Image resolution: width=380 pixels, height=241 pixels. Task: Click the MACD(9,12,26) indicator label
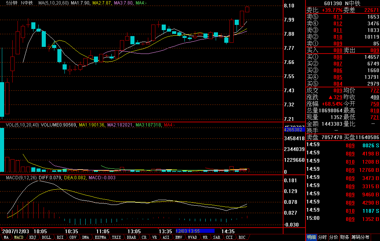pos(21,178)
